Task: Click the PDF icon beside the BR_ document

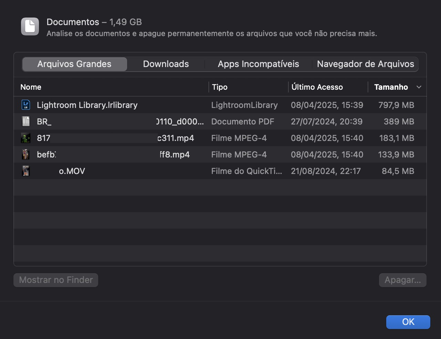Action: 26,121
